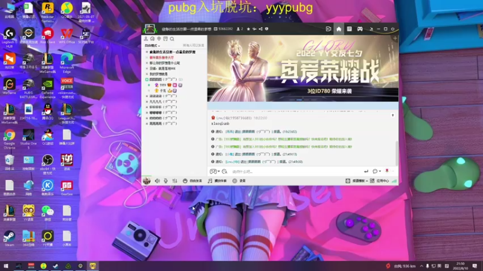483x271 pixels.
Task: Open Google Chrome desktop shortcut
Action: pos(9,139)
